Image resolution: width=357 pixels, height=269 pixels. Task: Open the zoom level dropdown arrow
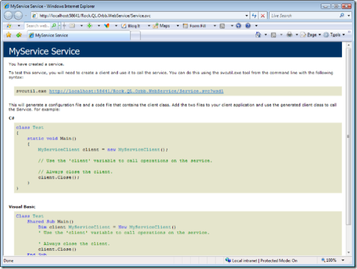(343, 260)
